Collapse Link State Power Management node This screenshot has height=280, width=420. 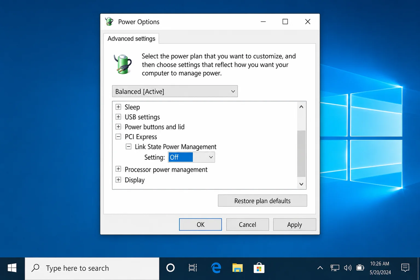[x=128, y=147]
